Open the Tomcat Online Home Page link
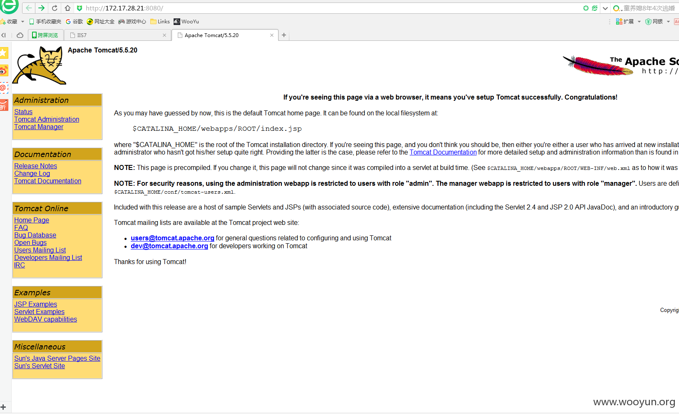The height and width of the screenshot is (414, 679). click(x=32, y=220)
